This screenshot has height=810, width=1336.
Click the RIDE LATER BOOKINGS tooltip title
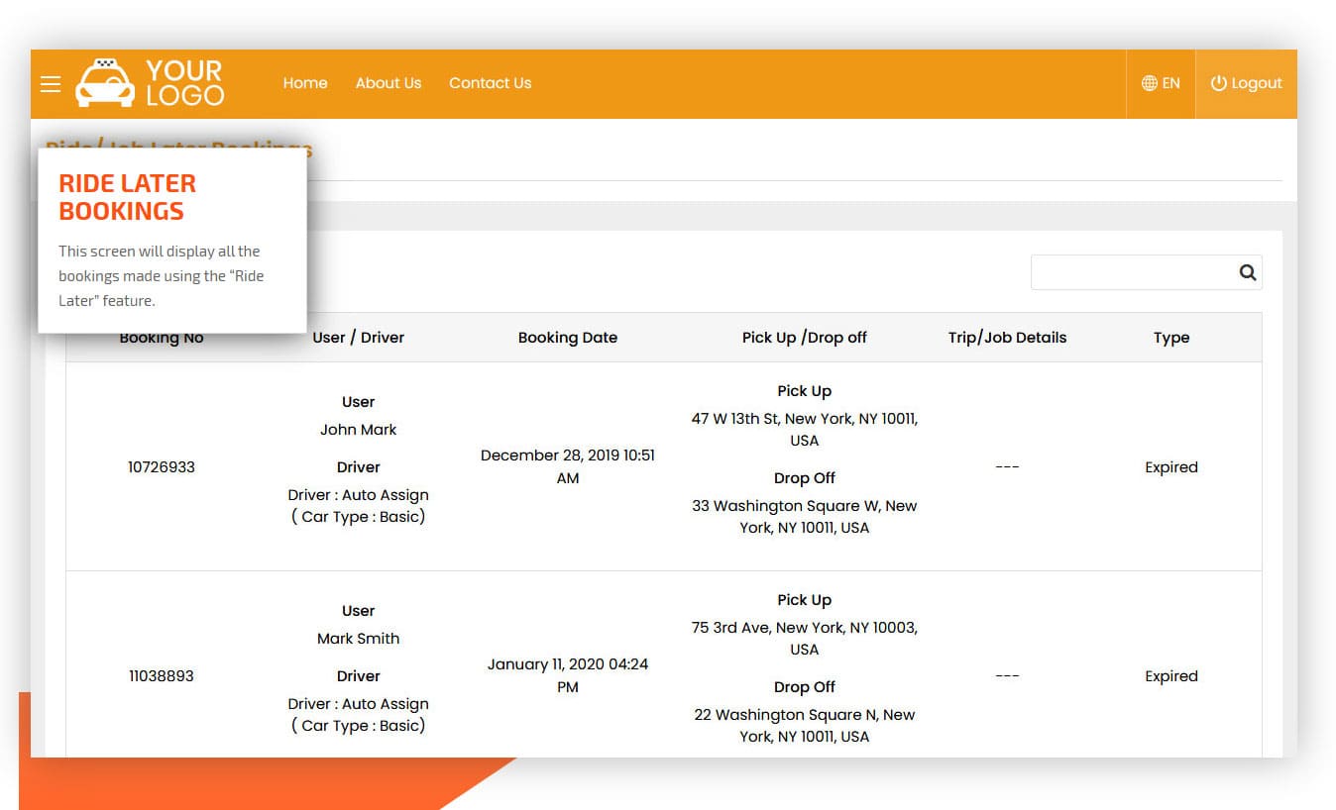pos(128,197)
